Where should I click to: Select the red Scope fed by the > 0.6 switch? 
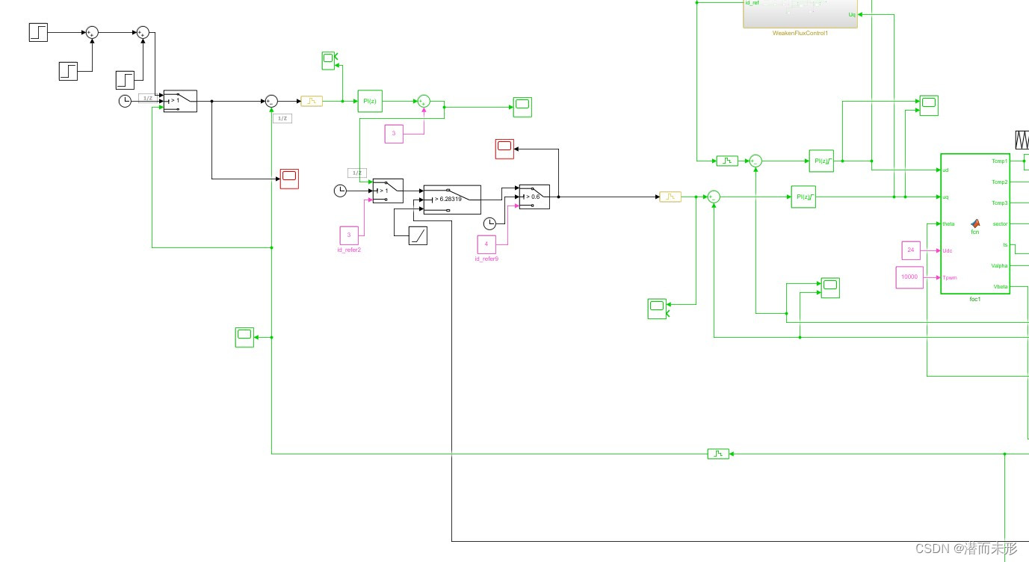point(505,149)
